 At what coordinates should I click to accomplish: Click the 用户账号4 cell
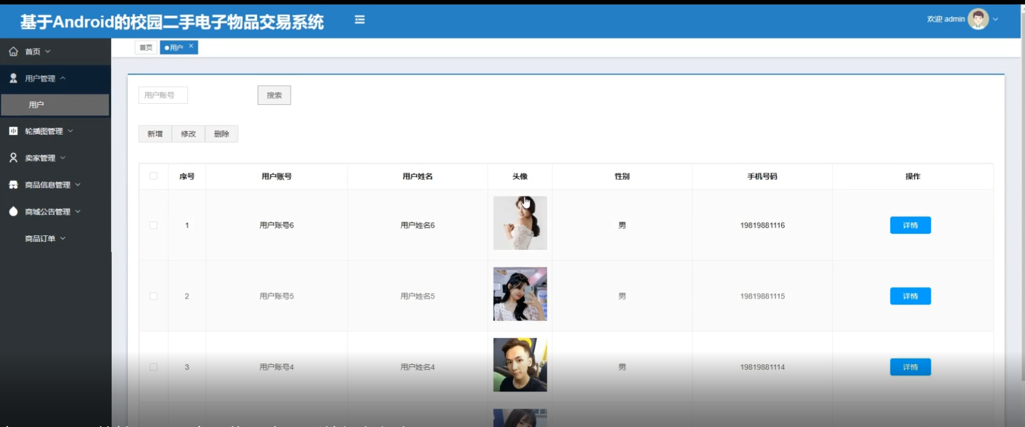(277, 367)
